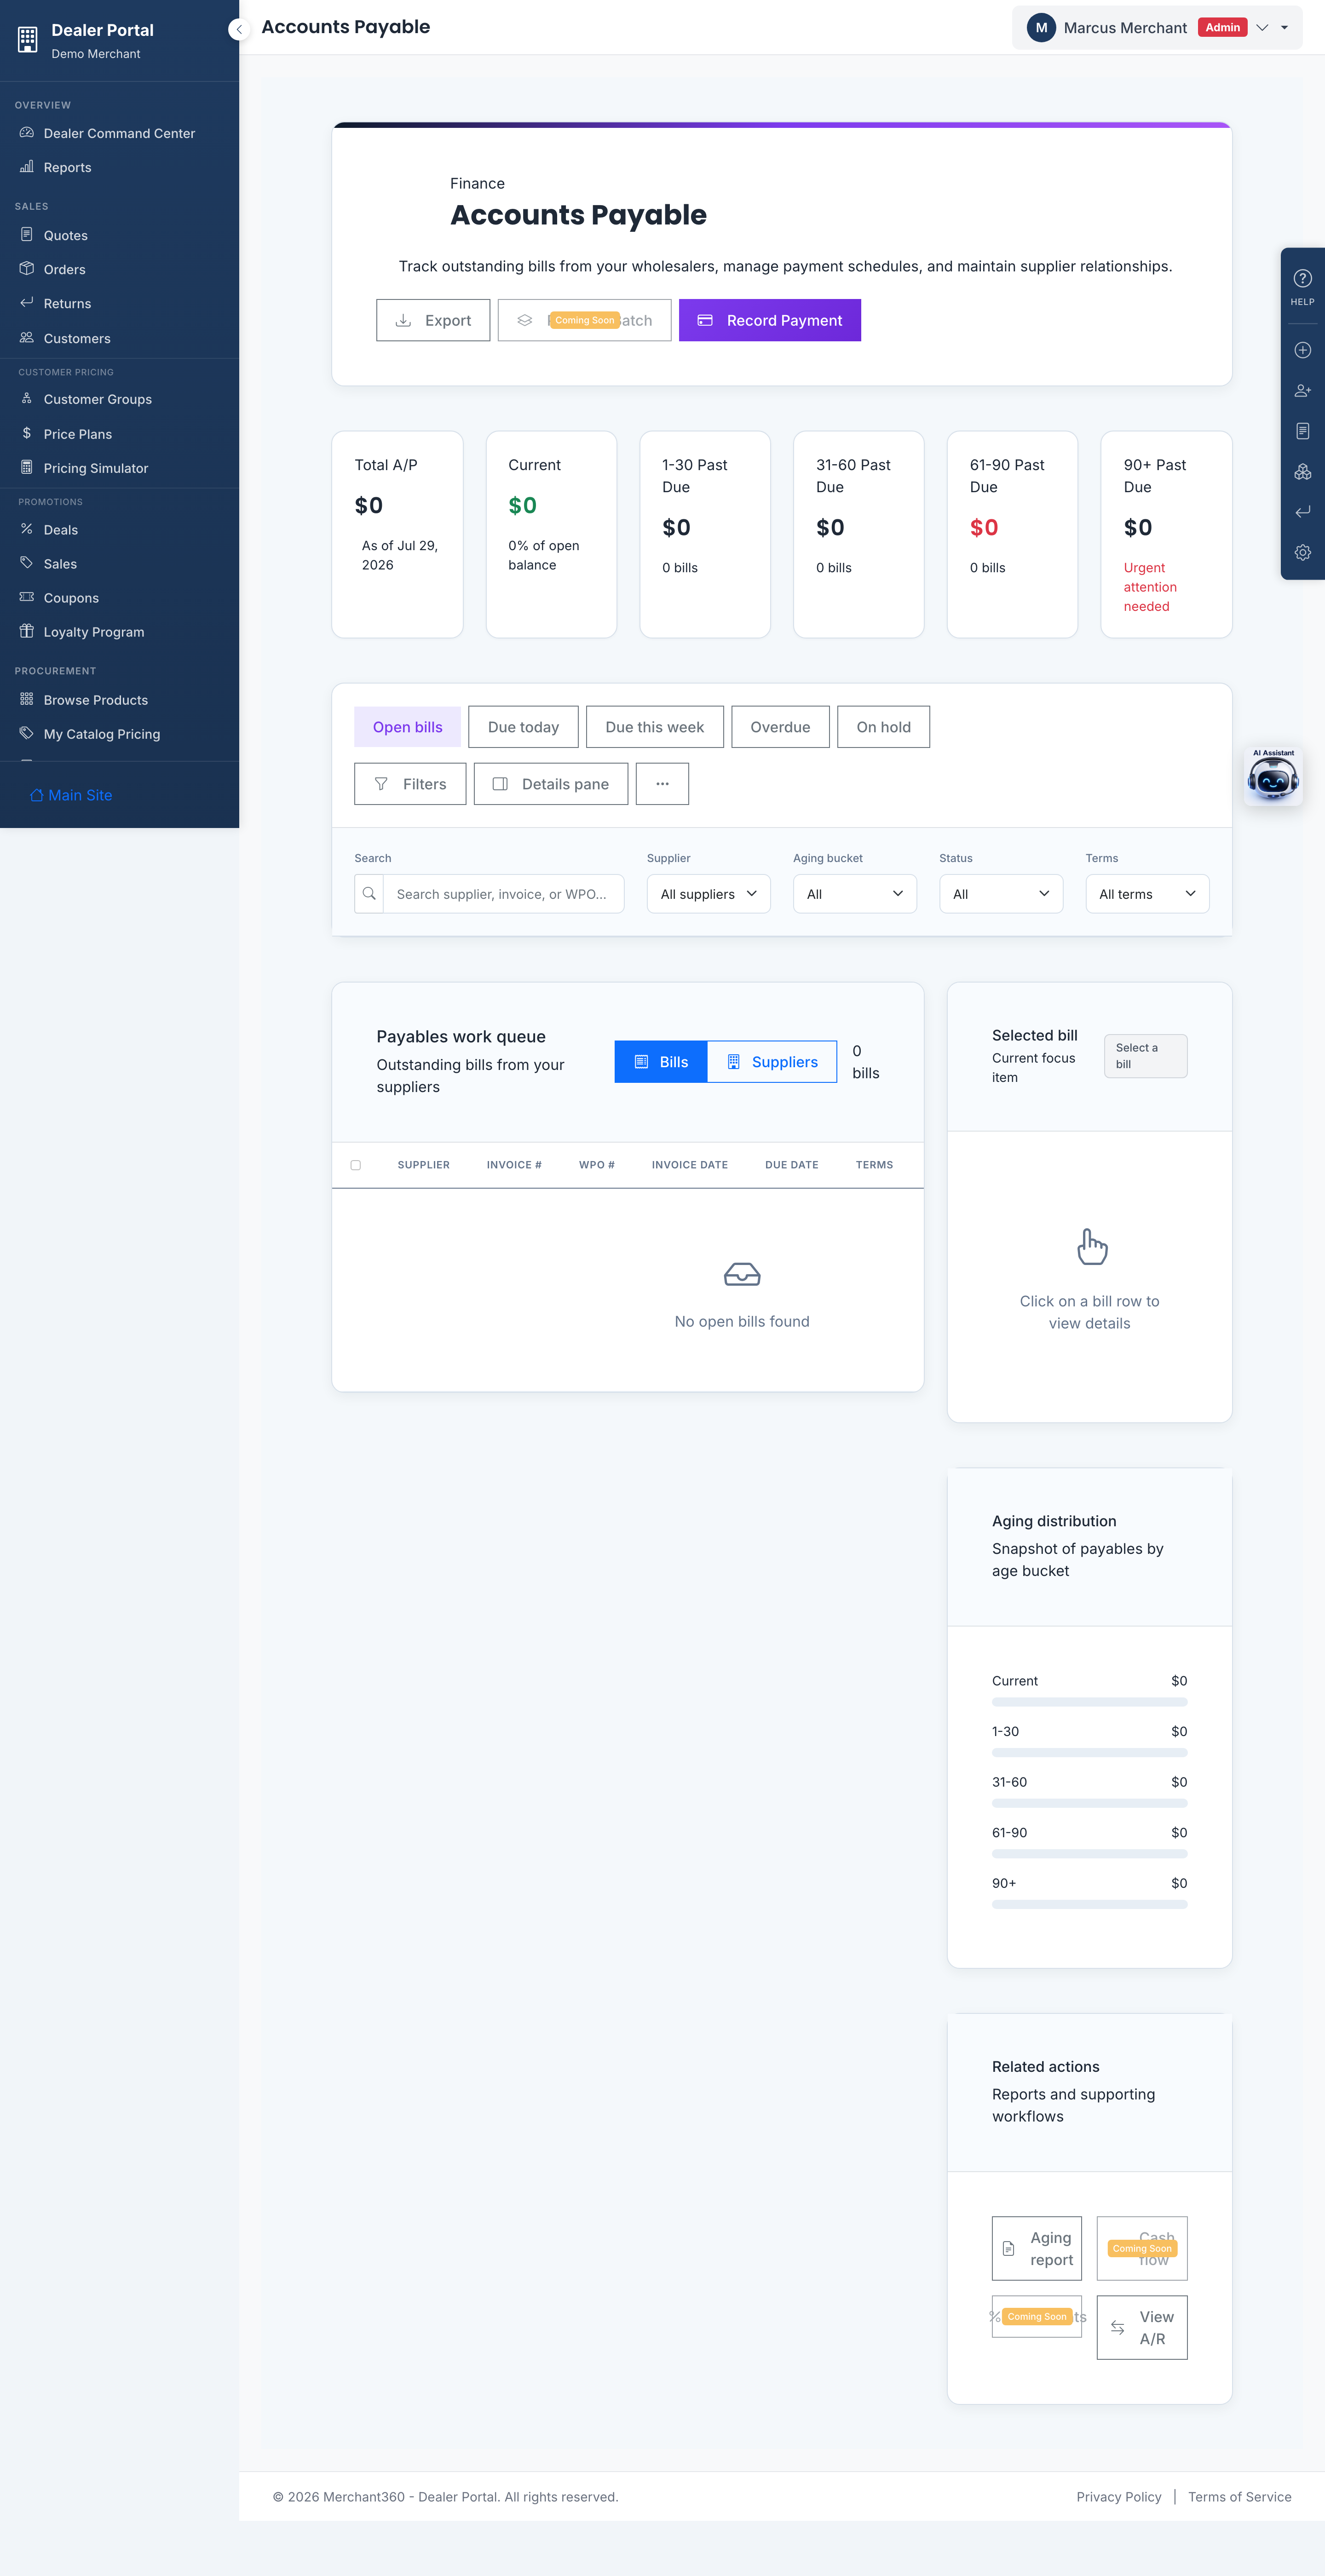Select the Overdue tab

click(x=780, y=727)
